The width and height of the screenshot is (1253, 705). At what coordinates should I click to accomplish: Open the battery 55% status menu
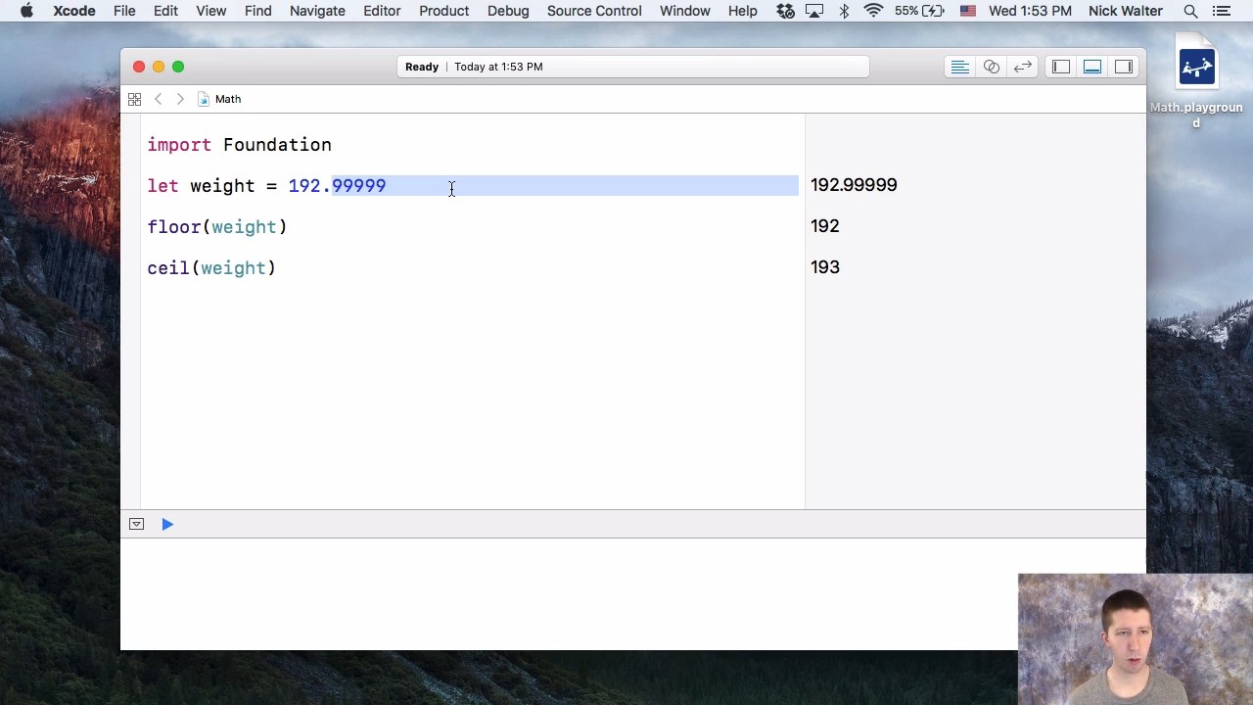(920, 11)
